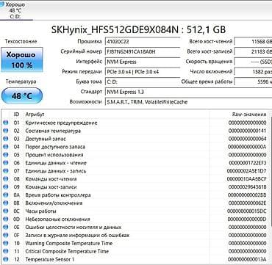Click the Скорость вращения value field
The height and width of the screenshot is (265, 272).
253,62
